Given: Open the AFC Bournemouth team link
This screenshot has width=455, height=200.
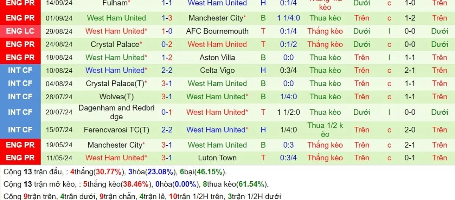Looking at the screenshot, I should pyautogui.click(x=217, y=31).
